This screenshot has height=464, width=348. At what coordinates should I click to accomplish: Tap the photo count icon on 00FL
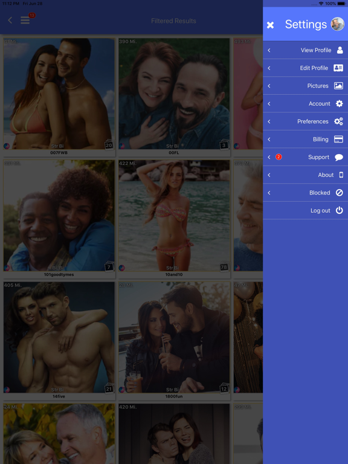[224, 145]
